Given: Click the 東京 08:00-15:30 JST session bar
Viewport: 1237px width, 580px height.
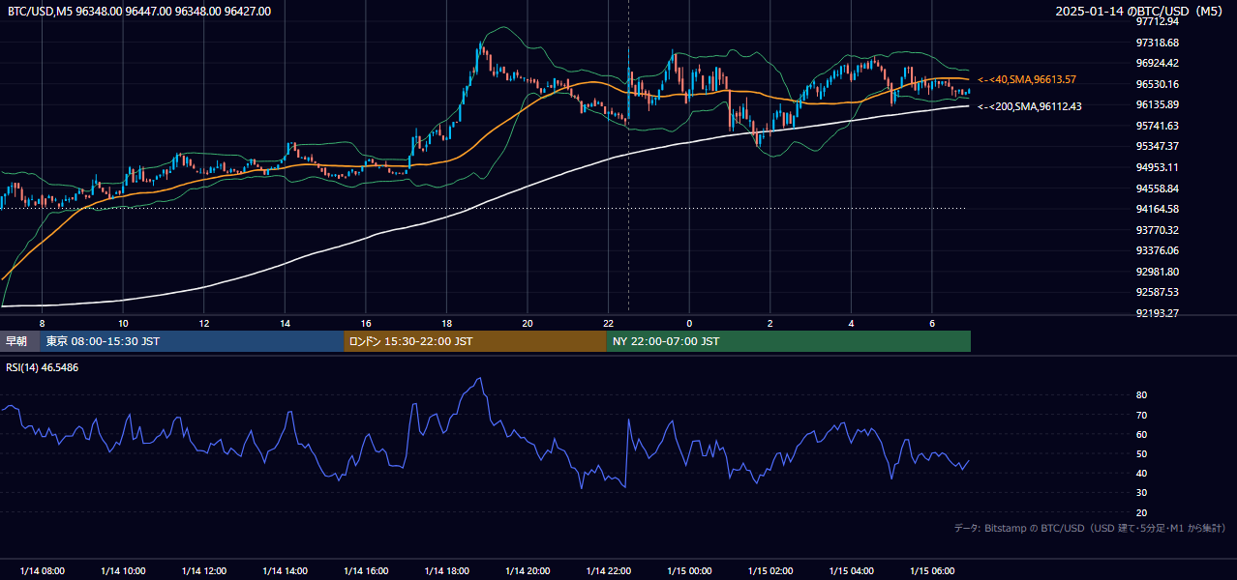Looking at the screenshot, I should pos(192,341).
